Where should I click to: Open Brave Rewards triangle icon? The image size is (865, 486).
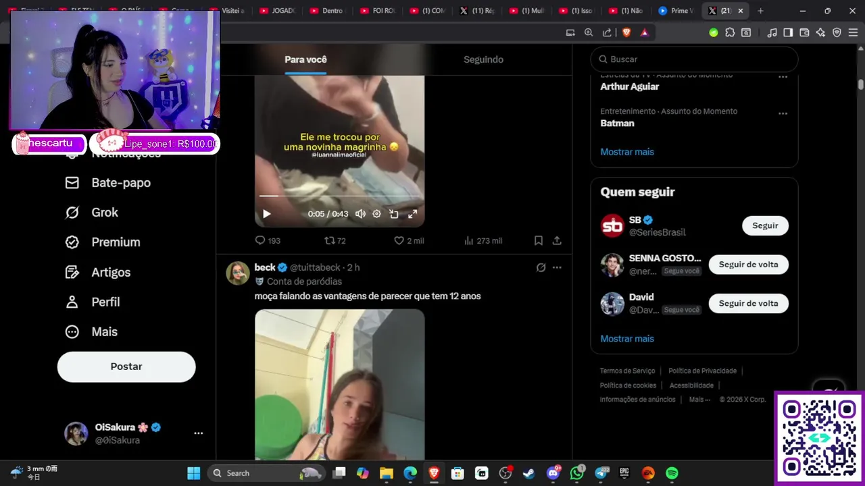click(644, 32)
